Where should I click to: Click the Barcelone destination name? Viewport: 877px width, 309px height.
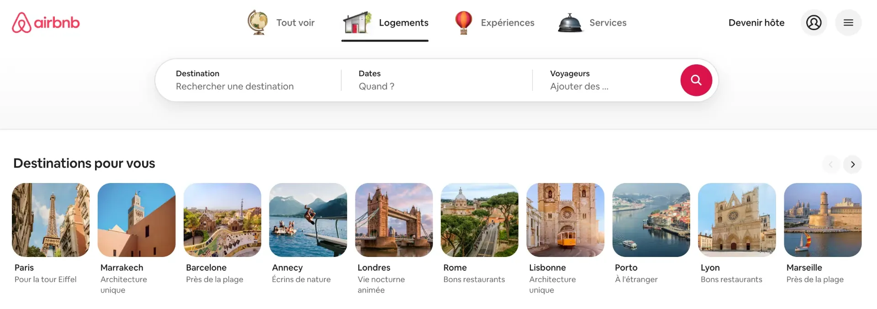[206, 267]
